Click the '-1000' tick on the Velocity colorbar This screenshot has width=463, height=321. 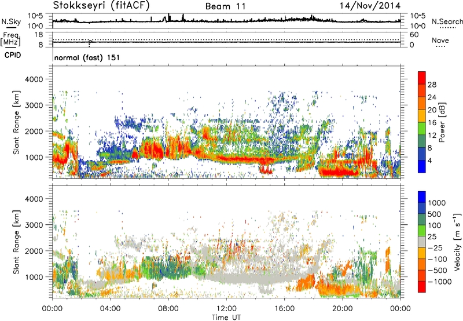[x=439, y=282]
